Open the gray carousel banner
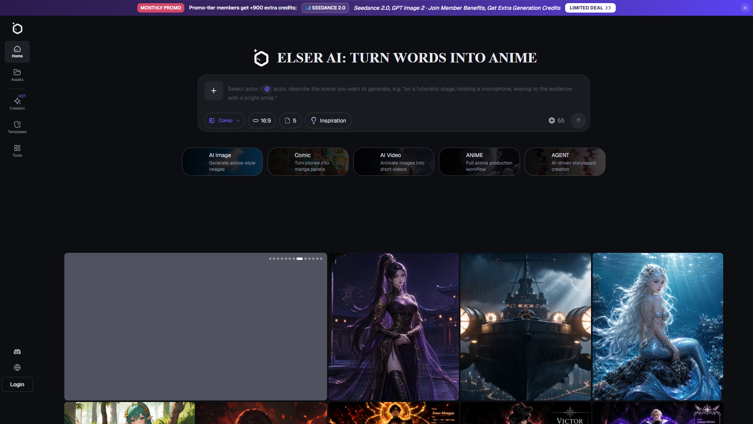 click(x=196, y=327)
